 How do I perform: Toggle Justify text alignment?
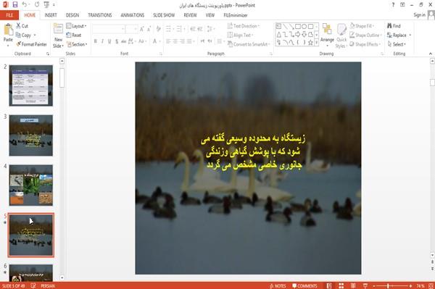coord(189,41)
